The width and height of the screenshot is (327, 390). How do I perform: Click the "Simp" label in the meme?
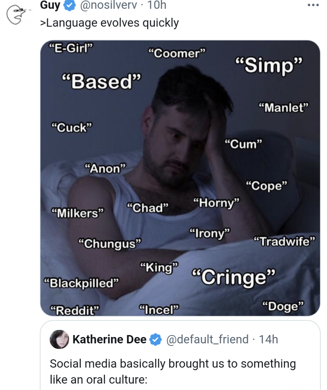coord(269,65)
